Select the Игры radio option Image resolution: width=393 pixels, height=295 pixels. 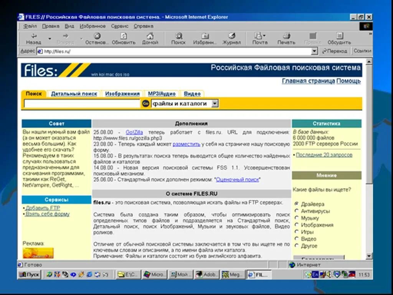(x=297, y=232)
